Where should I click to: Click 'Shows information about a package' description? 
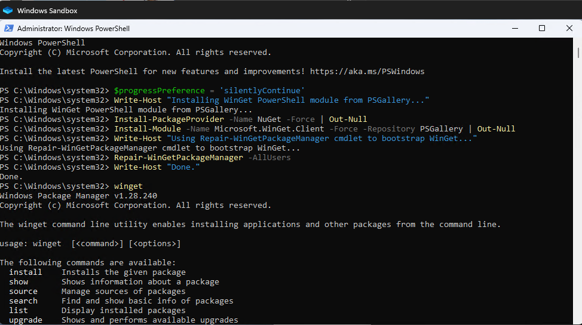point(140,281)
